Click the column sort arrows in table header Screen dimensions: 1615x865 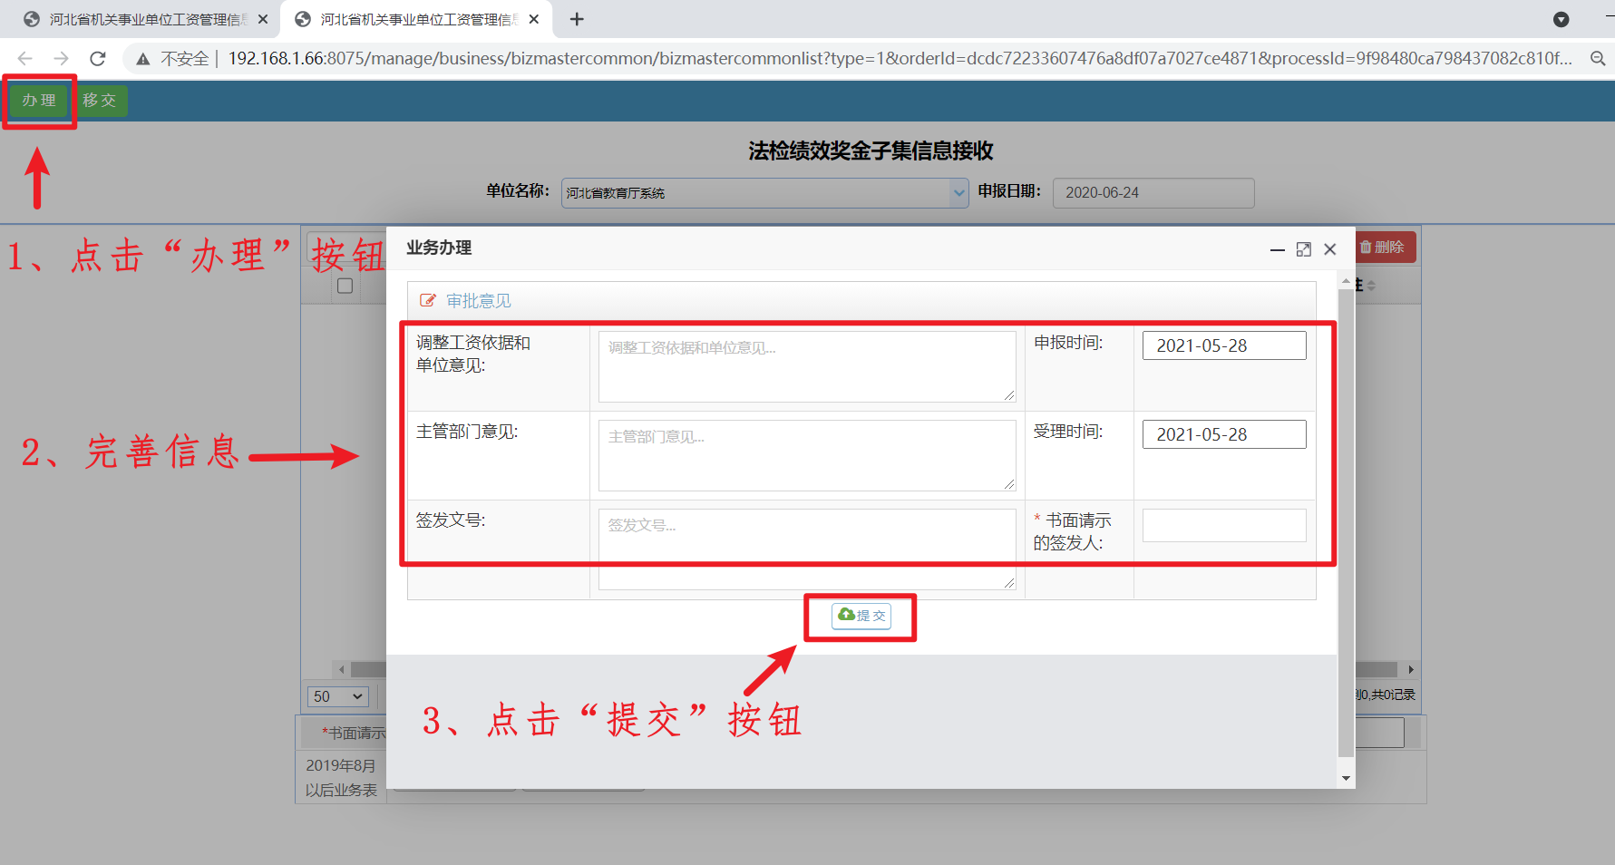pos(1371,286)
